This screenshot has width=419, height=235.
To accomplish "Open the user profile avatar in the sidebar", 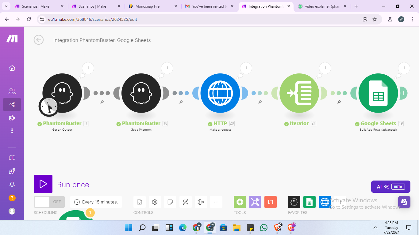I will pyautogui.click(x=12, y=211).
